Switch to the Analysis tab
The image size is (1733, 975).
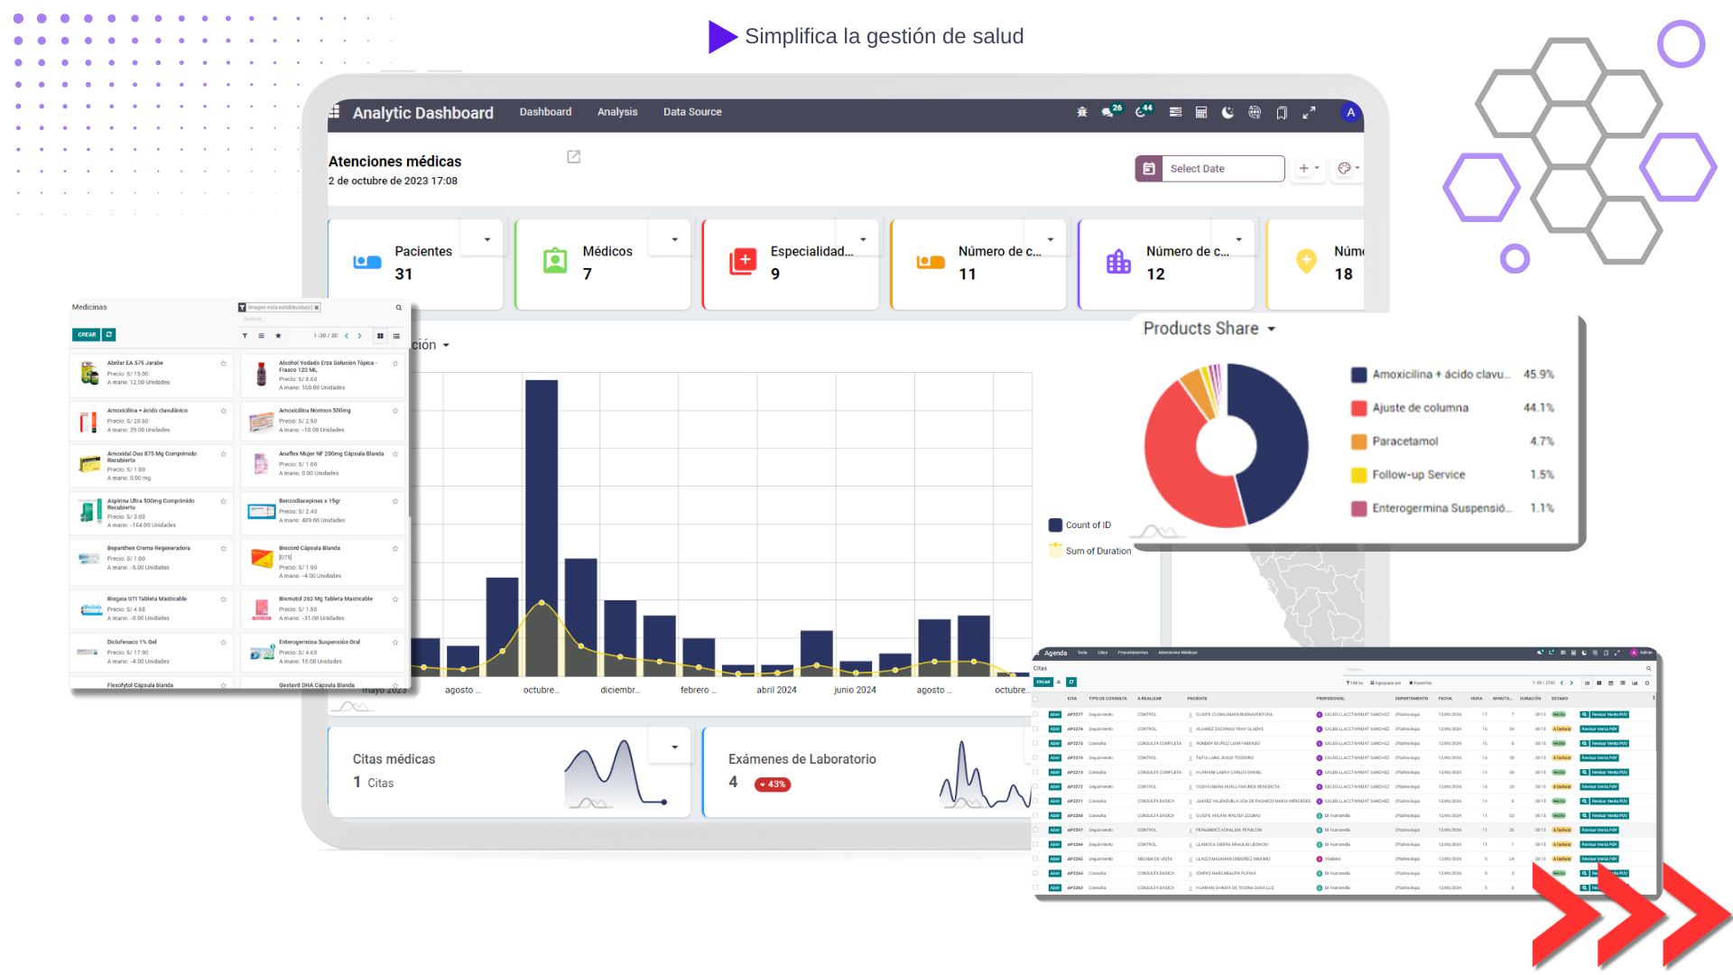coord(617,112)
